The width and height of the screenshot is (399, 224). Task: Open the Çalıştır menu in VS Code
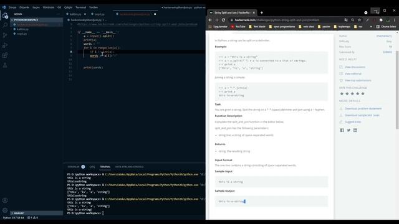click(68, 7)
